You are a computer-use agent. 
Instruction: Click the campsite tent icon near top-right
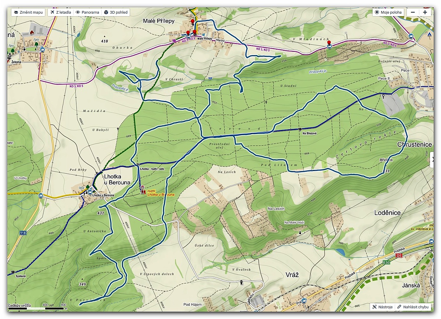tap(429, 34)
